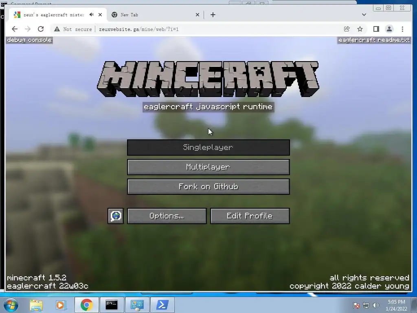
Task: Open a new browser tab
Action: tap(213, 15)
